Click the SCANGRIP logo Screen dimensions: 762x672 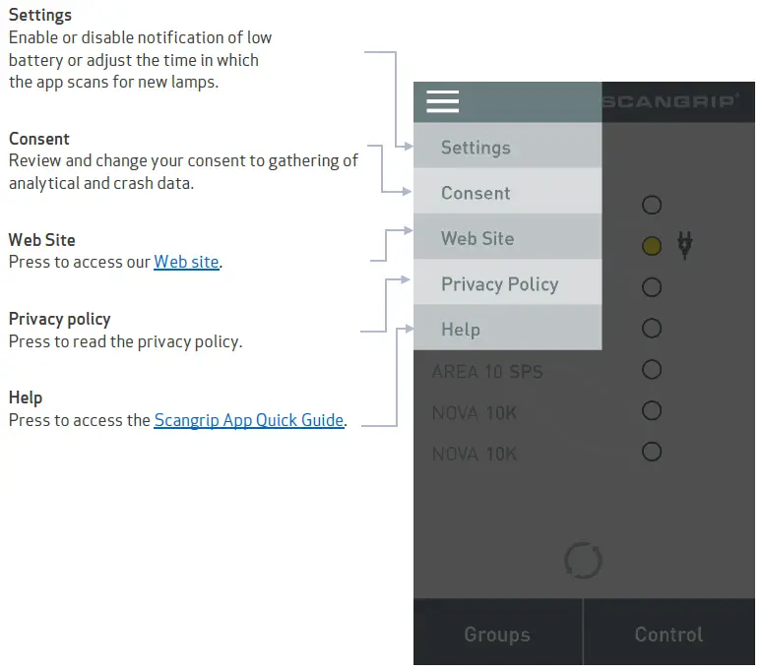pyautogui.click(x=670, y=101)
